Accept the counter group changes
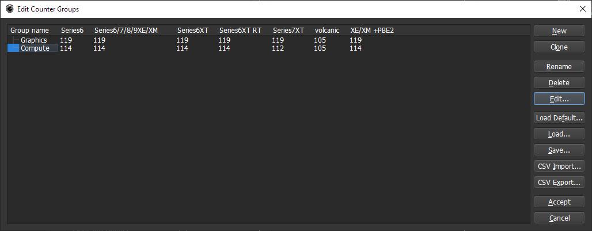Screen dimensions: 592x231 559,202
